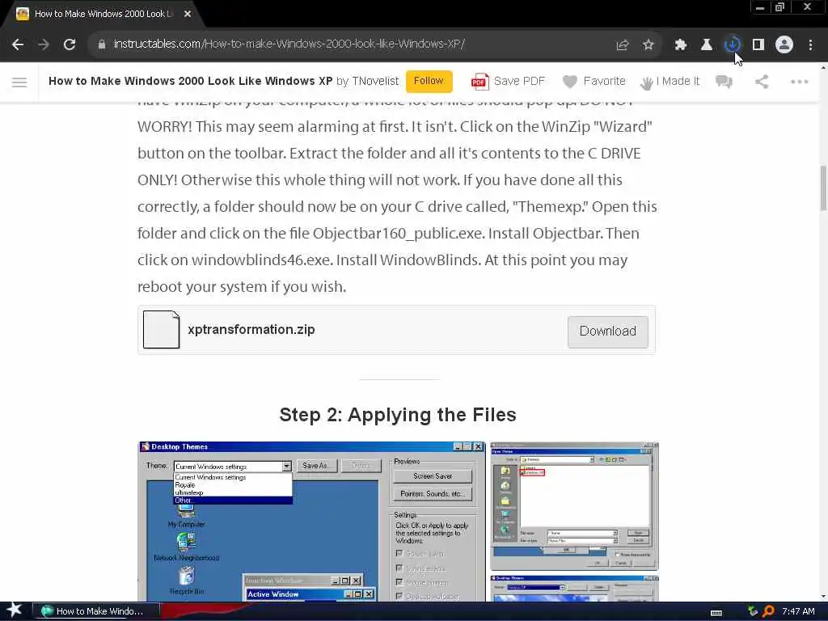Close the Instructables browser tab
828x621 pixels.
188,15
